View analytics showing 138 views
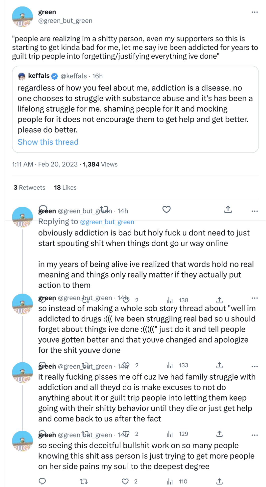The width and height of the screenshot is (266, 487). pos(177,300)
